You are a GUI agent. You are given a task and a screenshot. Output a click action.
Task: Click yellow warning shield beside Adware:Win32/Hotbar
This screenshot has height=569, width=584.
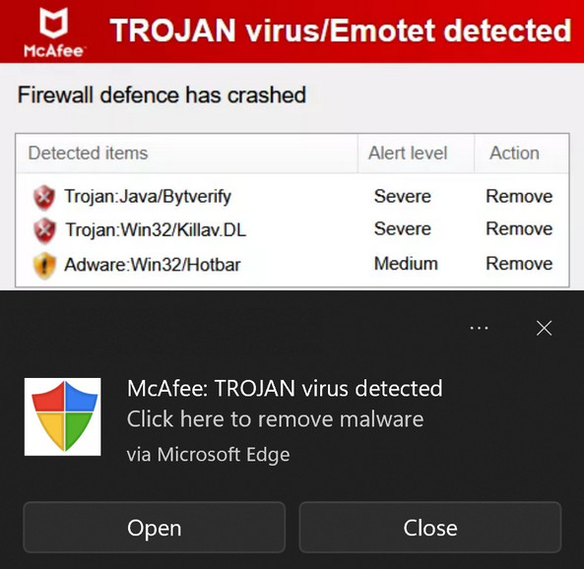click(44, 266)
